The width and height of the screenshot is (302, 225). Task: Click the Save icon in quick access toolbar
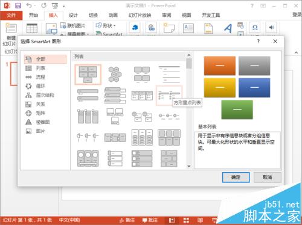pos(18,5)
